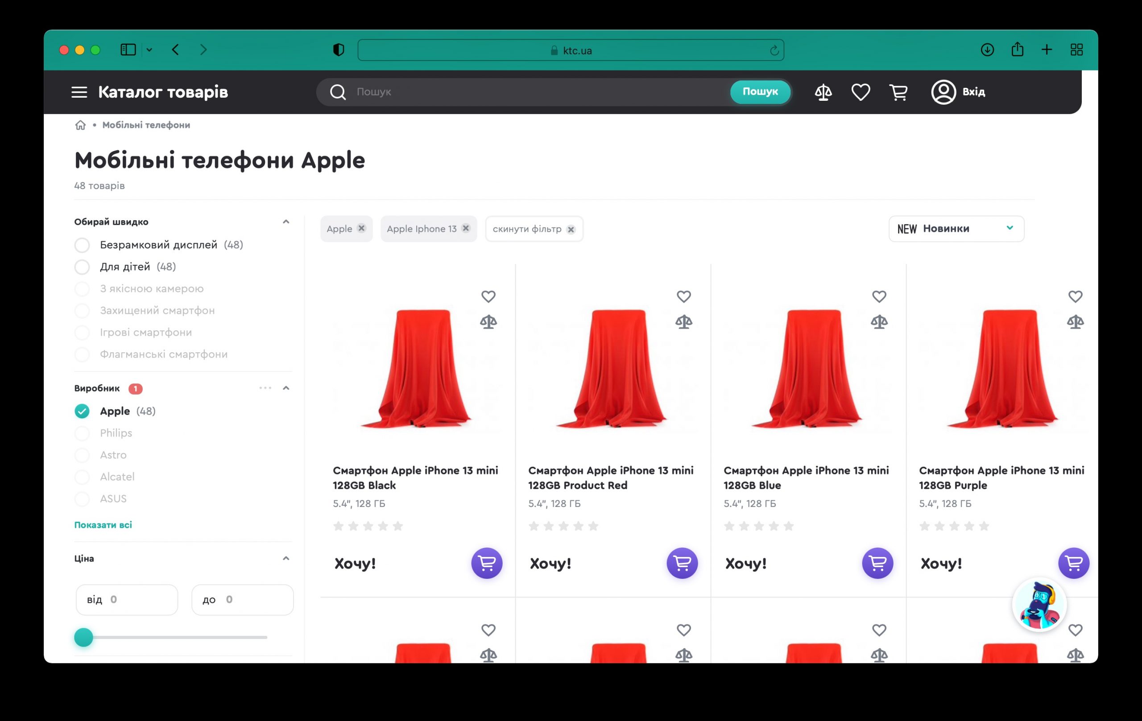Viewport: 1142px width, 721px height.
Task: Open the shopping cart in header
Action: (898, 92)
